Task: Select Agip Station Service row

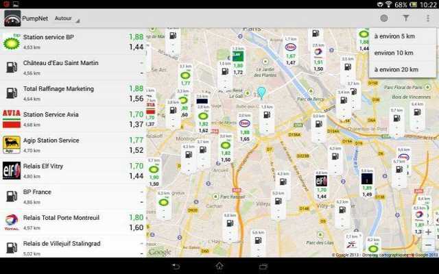Action: coord(73,145)
